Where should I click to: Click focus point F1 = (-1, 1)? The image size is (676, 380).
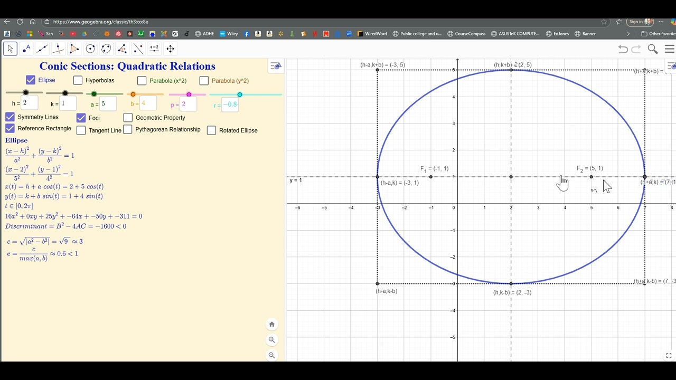pyautogui.click(x=431, y=177)
